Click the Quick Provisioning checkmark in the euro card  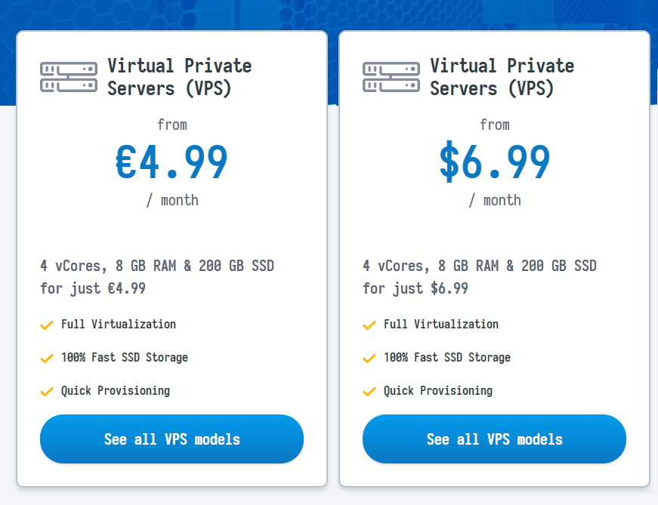click(x=46, y=392)
